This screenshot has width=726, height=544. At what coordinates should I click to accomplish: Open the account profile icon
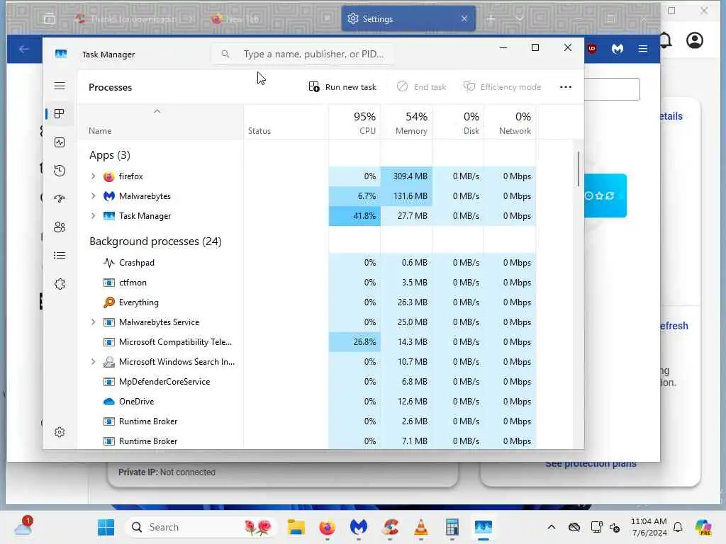pyautogui.click(x=695, y=40)
